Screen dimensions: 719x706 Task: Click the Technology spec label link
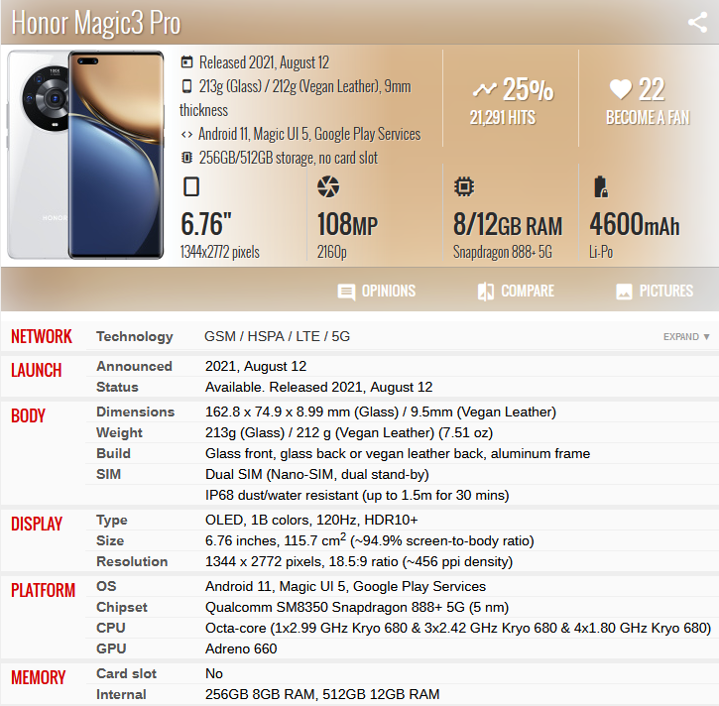(x=134, y=336)
